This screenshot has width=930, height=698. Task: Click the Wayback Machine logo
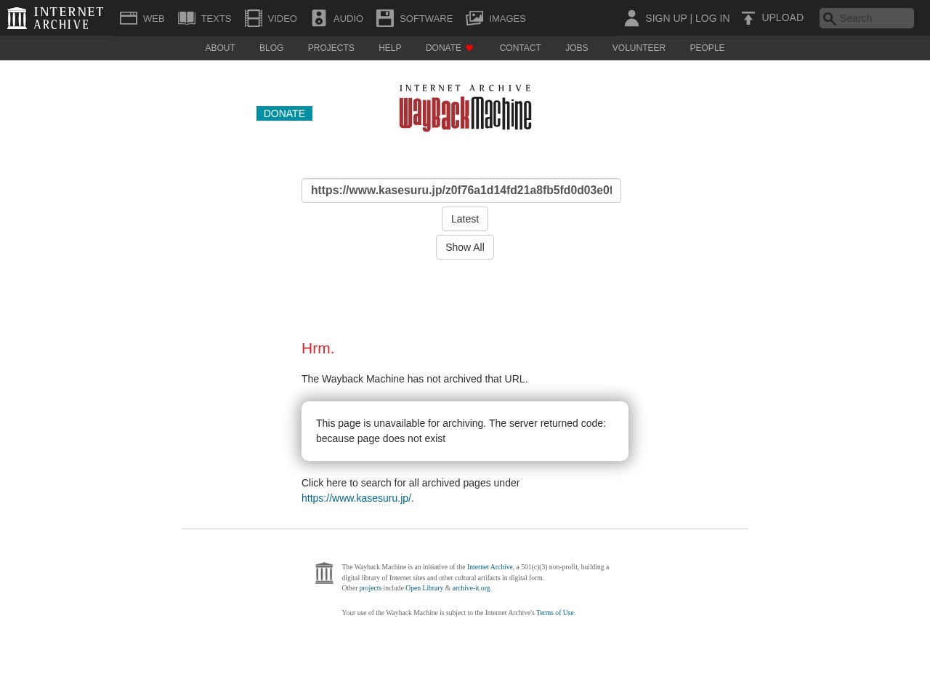click(465, 108)
